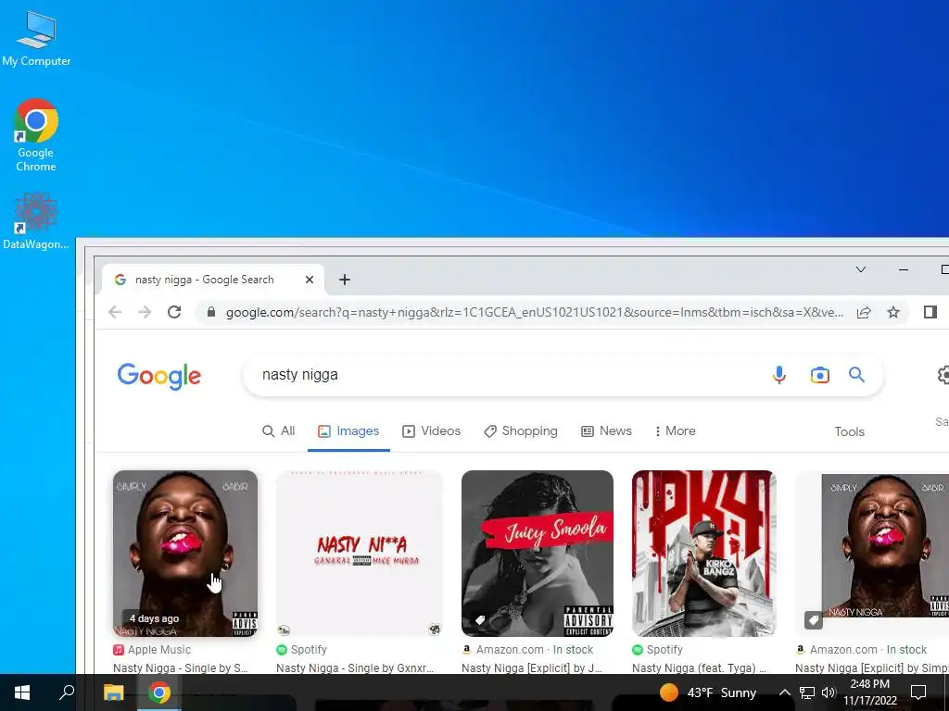This screenshot has height=711, width=949.
Task: Open Spotify source link under PK4 cover
Action: point(657,650)
